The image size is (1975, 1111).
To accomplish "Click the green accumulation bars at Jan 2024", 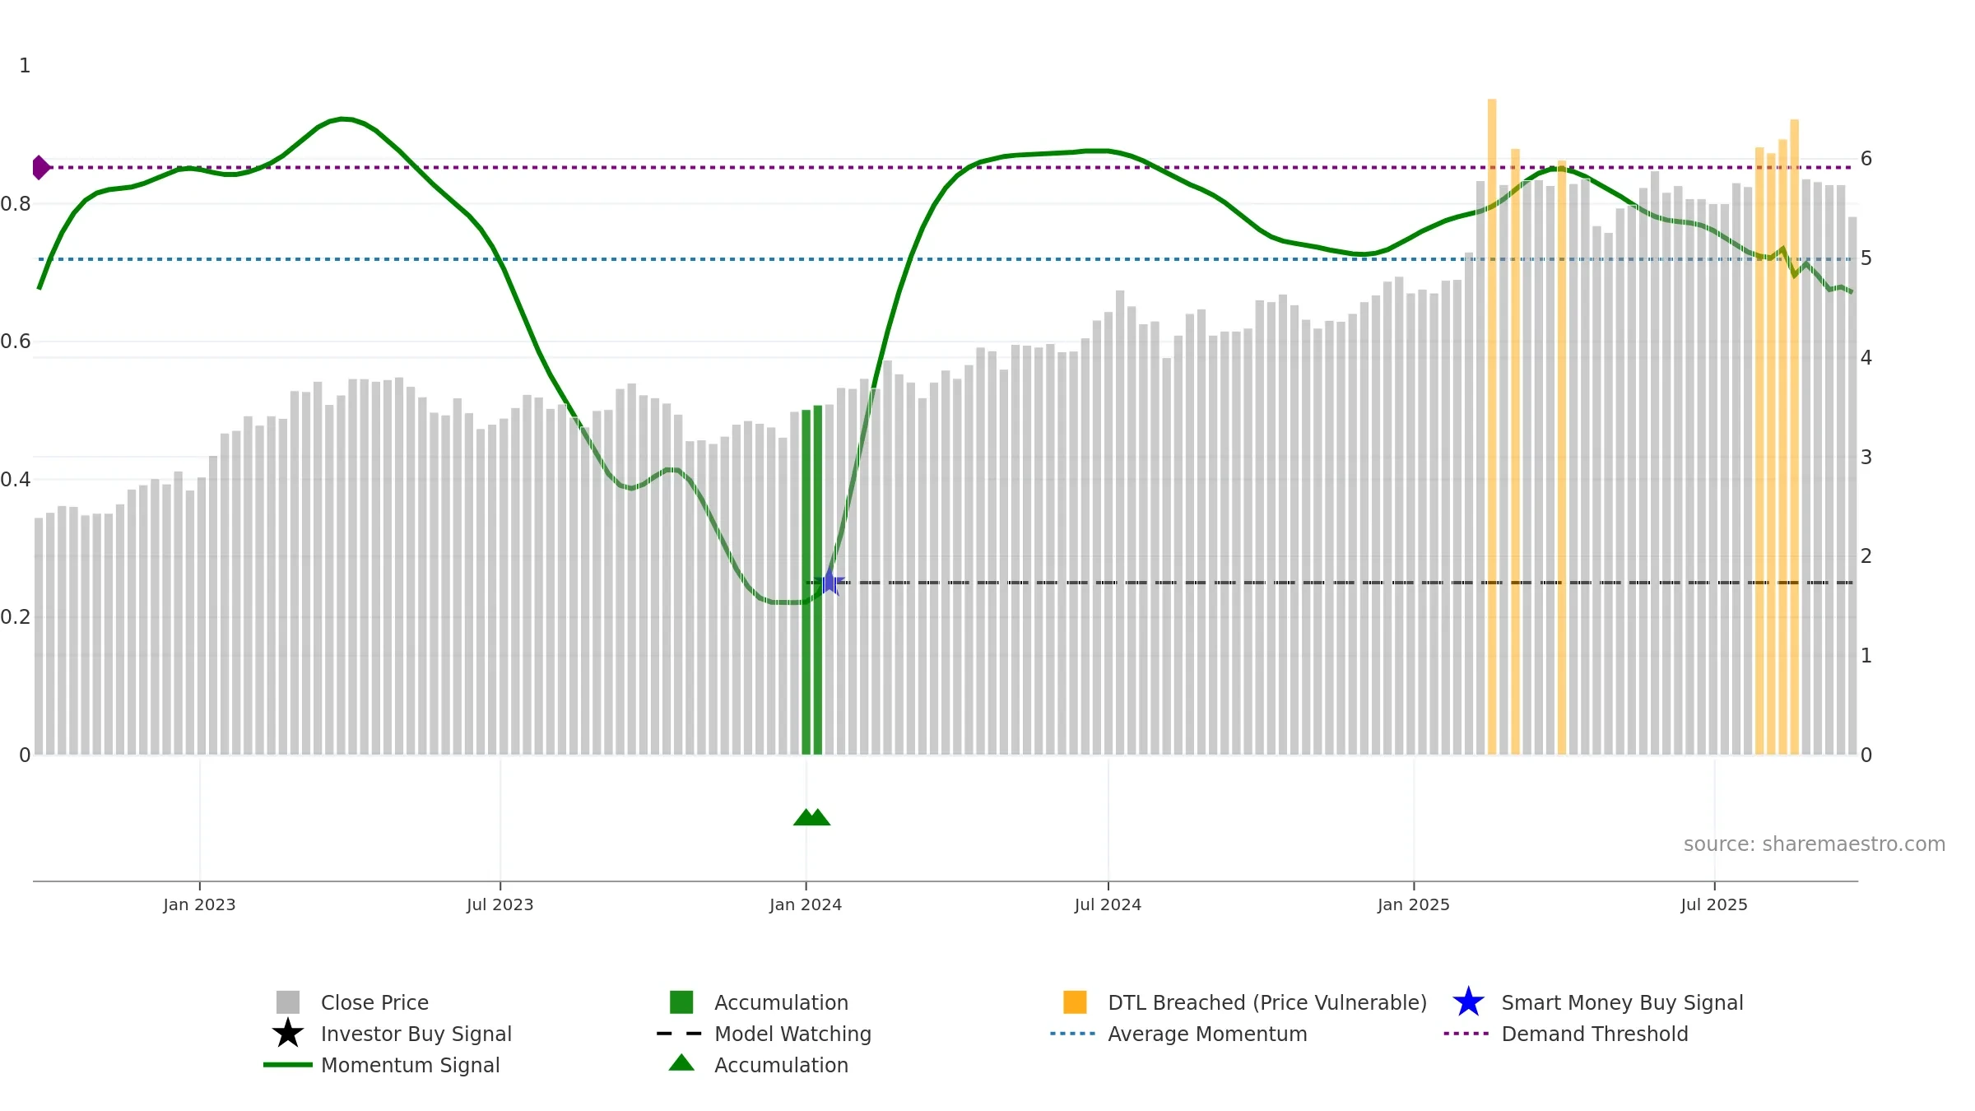I will (812, 580).
